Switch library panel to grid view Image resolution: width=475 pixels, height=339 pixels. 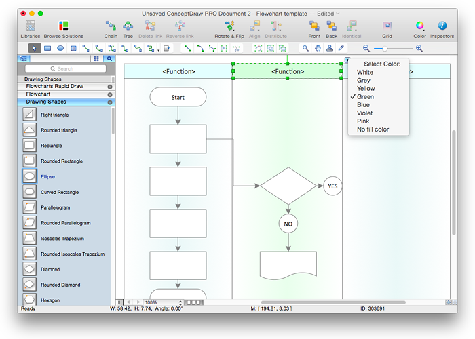(x=96, y=58)
